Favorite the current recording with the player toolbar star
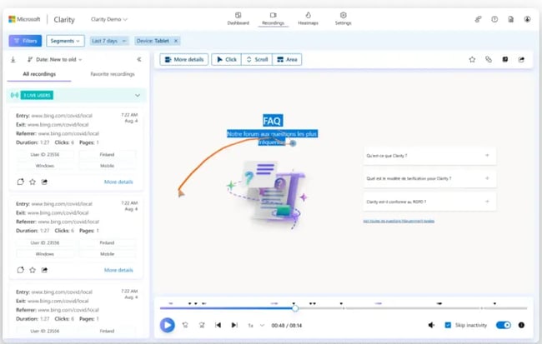This screenshot has width=542, height=344. (x=472, y=59)
